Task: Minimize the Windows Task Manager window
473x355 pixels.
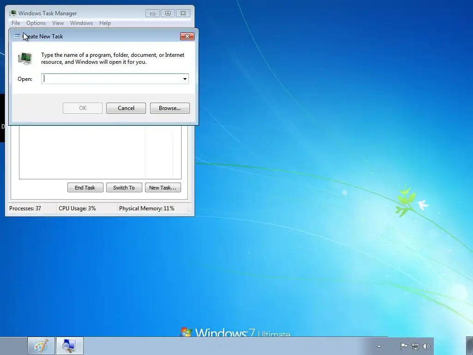Action: pos(152,13)
